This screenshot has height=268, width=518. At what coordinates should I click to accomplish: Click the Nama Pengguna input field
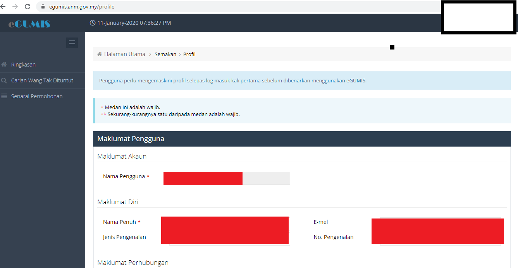click(226, 178)
